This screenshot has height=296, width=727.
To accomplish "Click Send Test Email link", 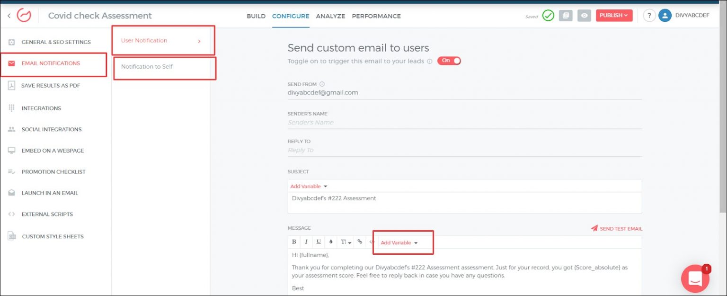I will 617,228.
